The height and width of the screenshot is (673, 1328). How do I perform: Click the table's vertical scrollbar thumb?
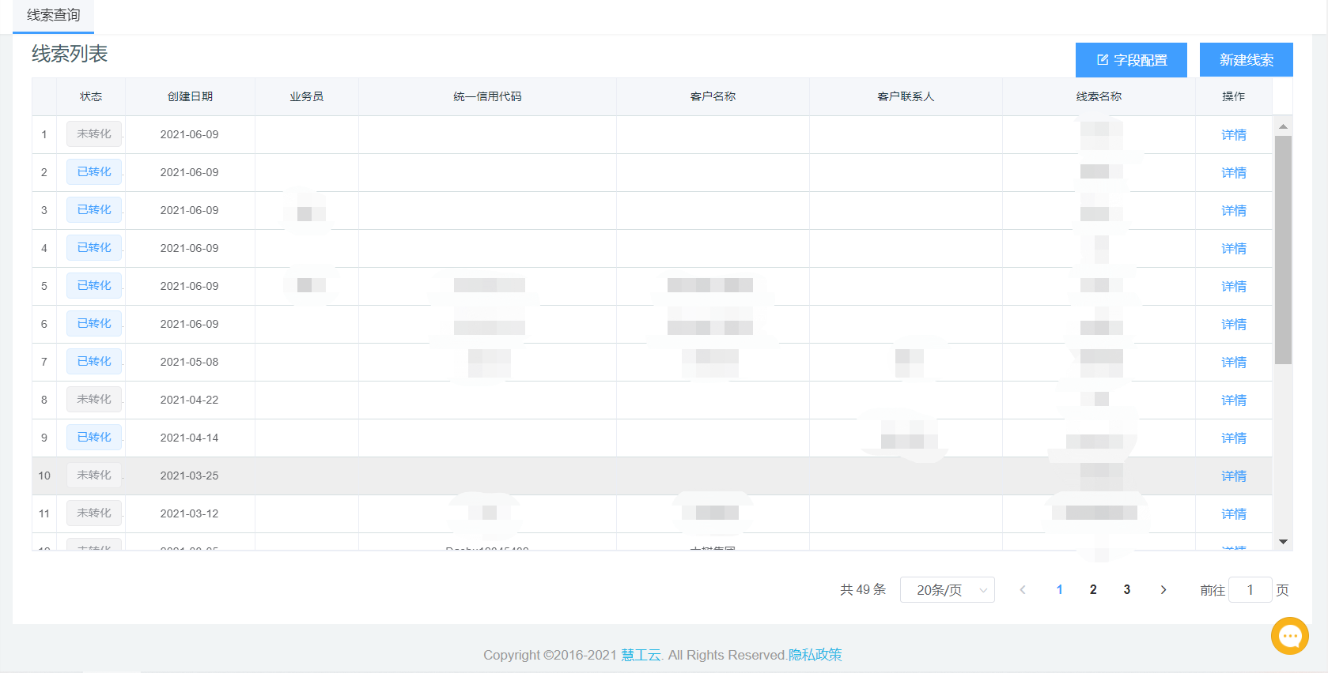[x=1283, y=249]
